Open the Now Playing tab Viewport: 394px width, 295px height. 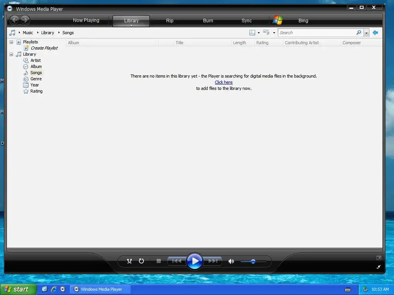86,20
